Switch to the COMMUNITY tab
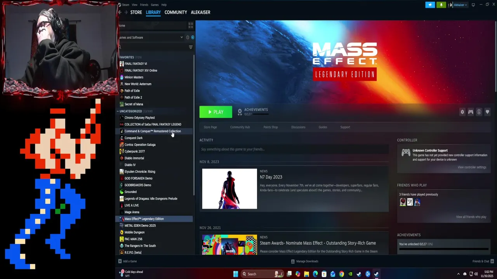Viewport: 497px width, 279px height. pyautogui.click(x=176, y=12)
